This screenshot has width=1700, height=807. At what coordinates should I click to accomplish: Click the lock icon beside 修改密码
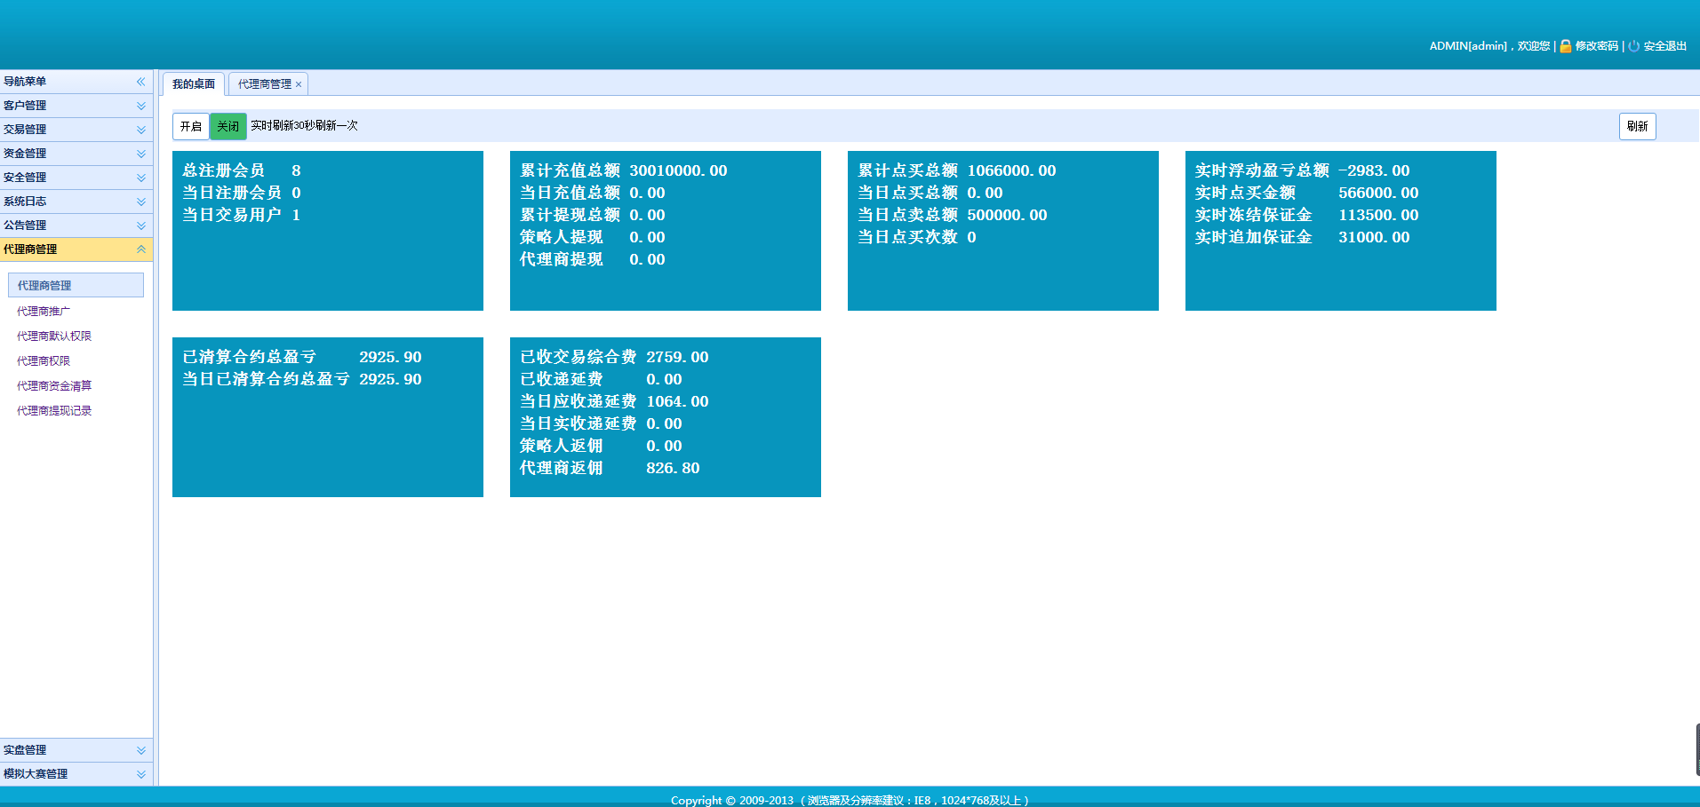pyautogui.click(x=1566, y=46)
